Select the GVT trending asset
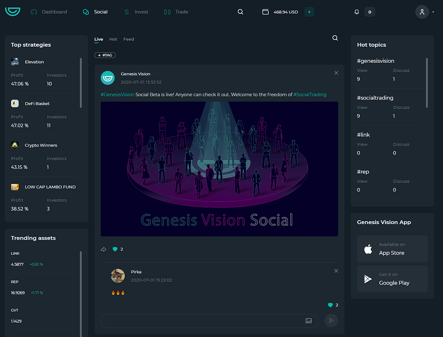The image size is (443, 337). [x=15, y=310]
